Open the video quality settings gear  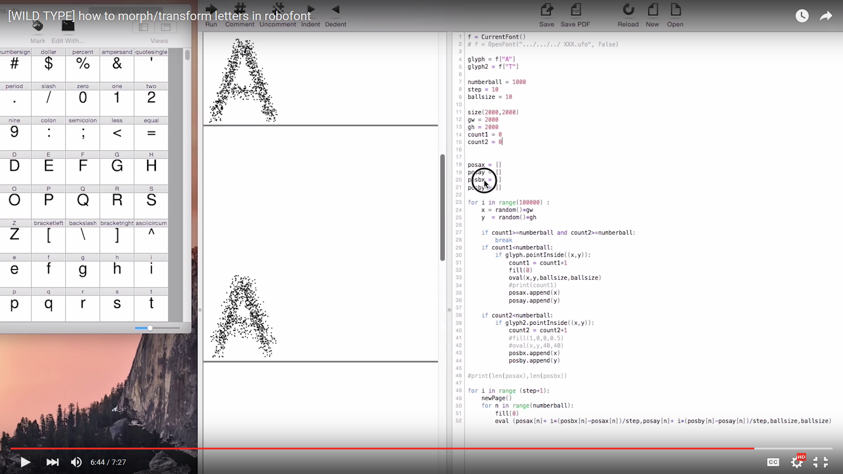click(x=797, y=462)
